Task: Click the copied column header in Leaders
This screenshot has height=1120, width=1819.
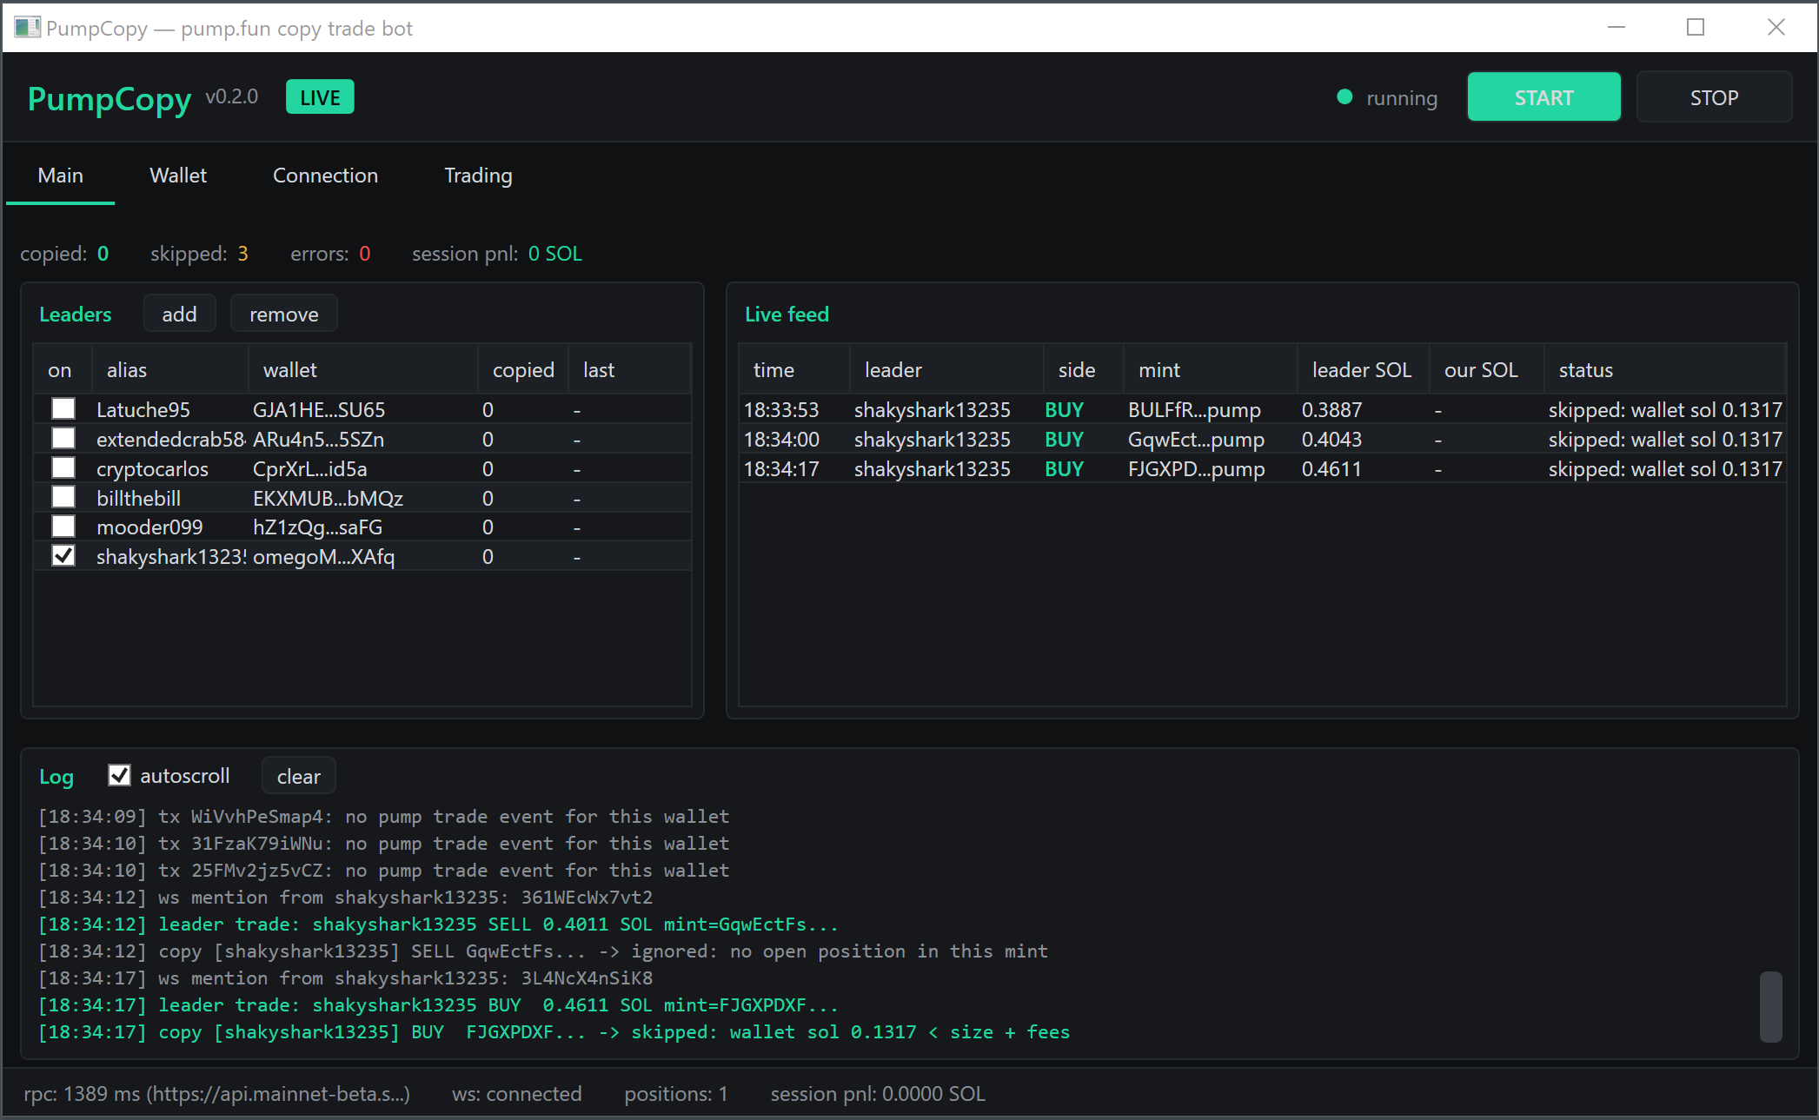Action: click(x=523, y=370)
